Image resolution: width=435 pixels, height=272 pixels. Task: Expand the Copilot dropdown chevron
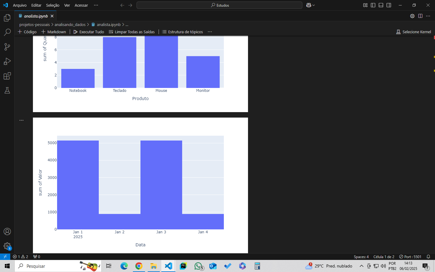pos(314,5)
